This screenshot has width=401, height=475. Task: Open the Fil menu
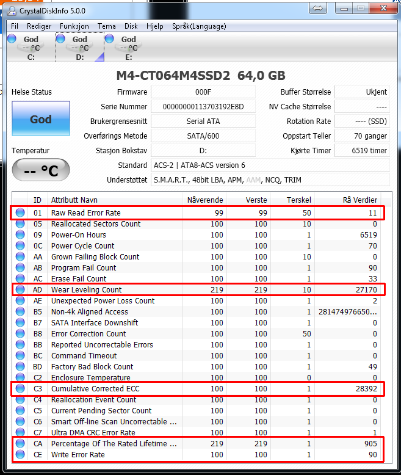click(x=15, y=26)
